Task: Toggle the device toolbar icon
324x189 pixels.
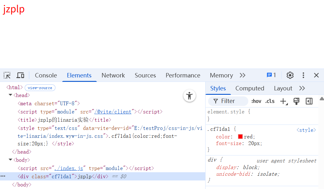Action: click(x=20, y=75)
